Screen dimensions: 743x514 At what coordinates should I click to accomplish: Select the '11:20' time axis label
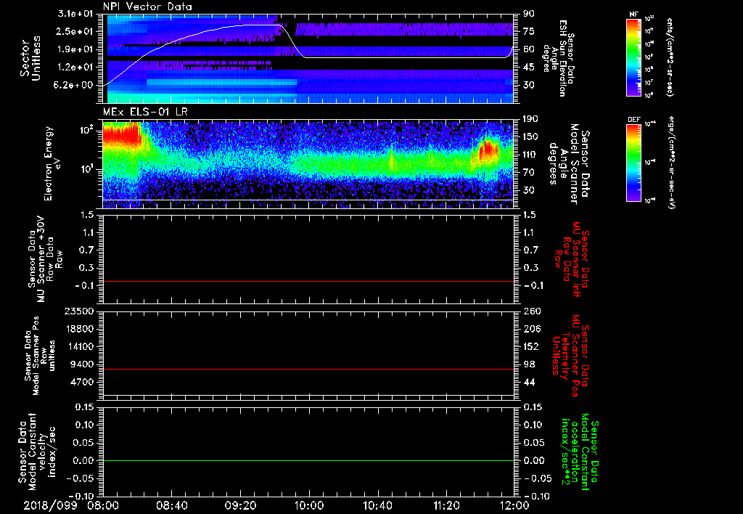coord(446,505)
